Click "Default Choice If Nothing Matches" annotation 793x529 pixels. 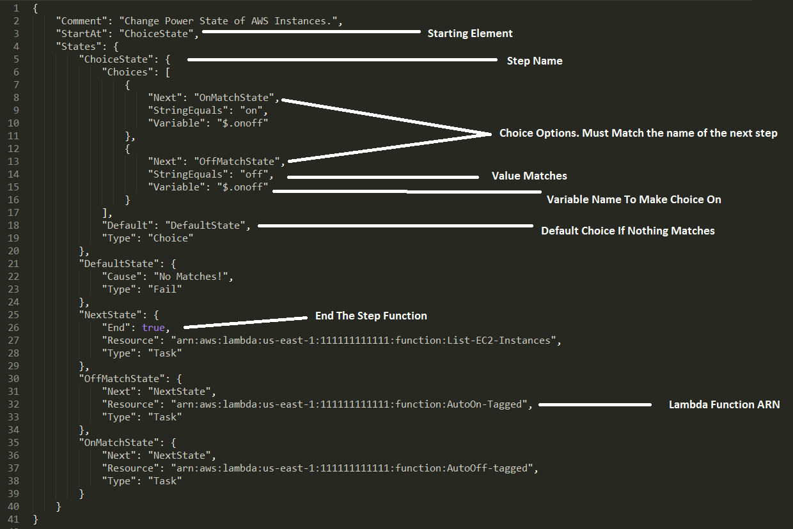pyautogui.click(x=628, y=231)
